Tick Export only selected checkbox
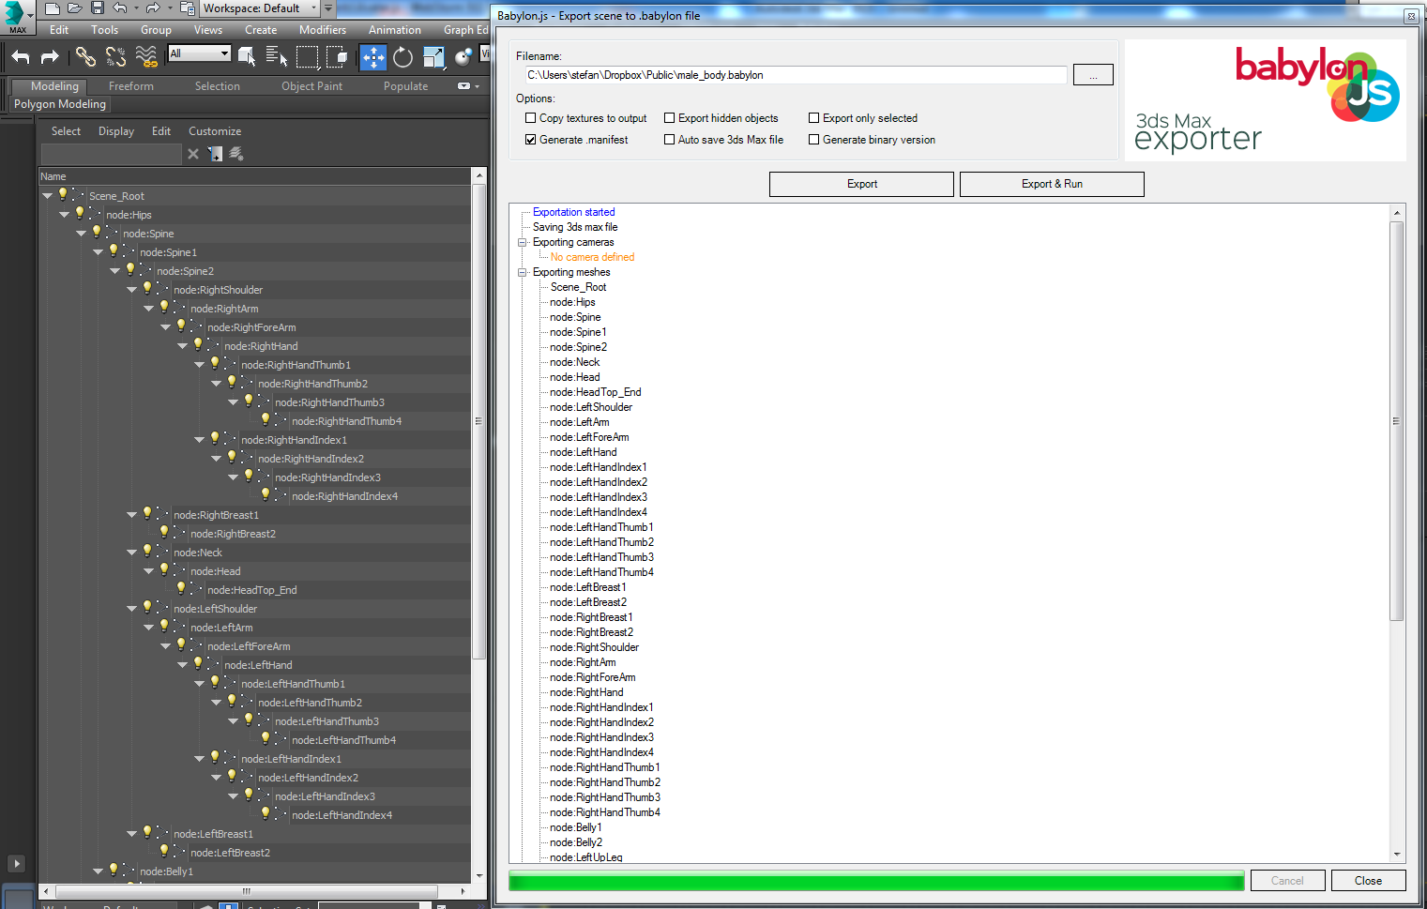 point(814,118)
